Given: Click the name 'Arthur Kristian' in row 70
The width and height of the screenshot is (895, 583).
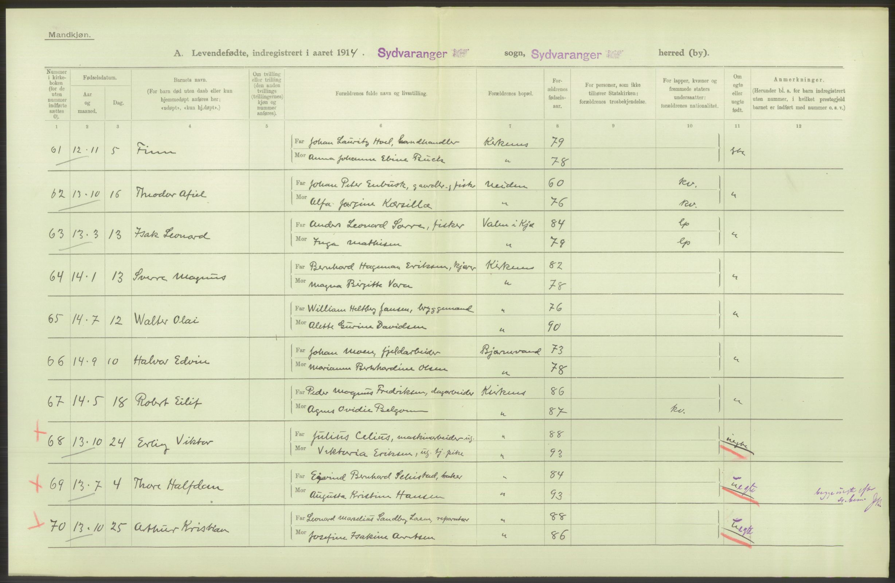Looking at the screenshot, I should click(181, 528).
